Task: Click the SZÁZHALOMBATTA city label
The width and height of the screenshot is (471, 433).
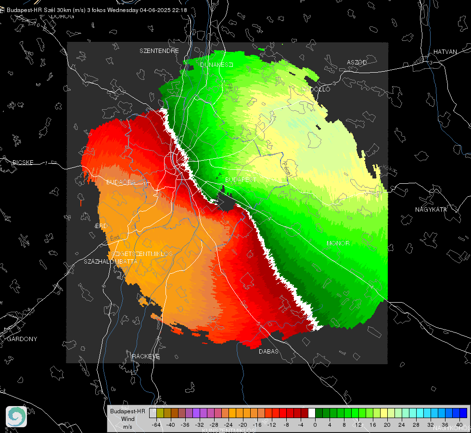Action: (x=111, y=261)
